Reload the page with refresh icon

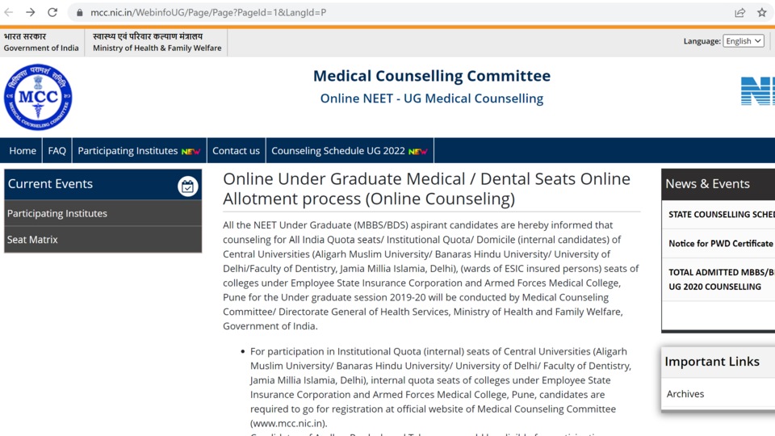(x=52, y=12)
